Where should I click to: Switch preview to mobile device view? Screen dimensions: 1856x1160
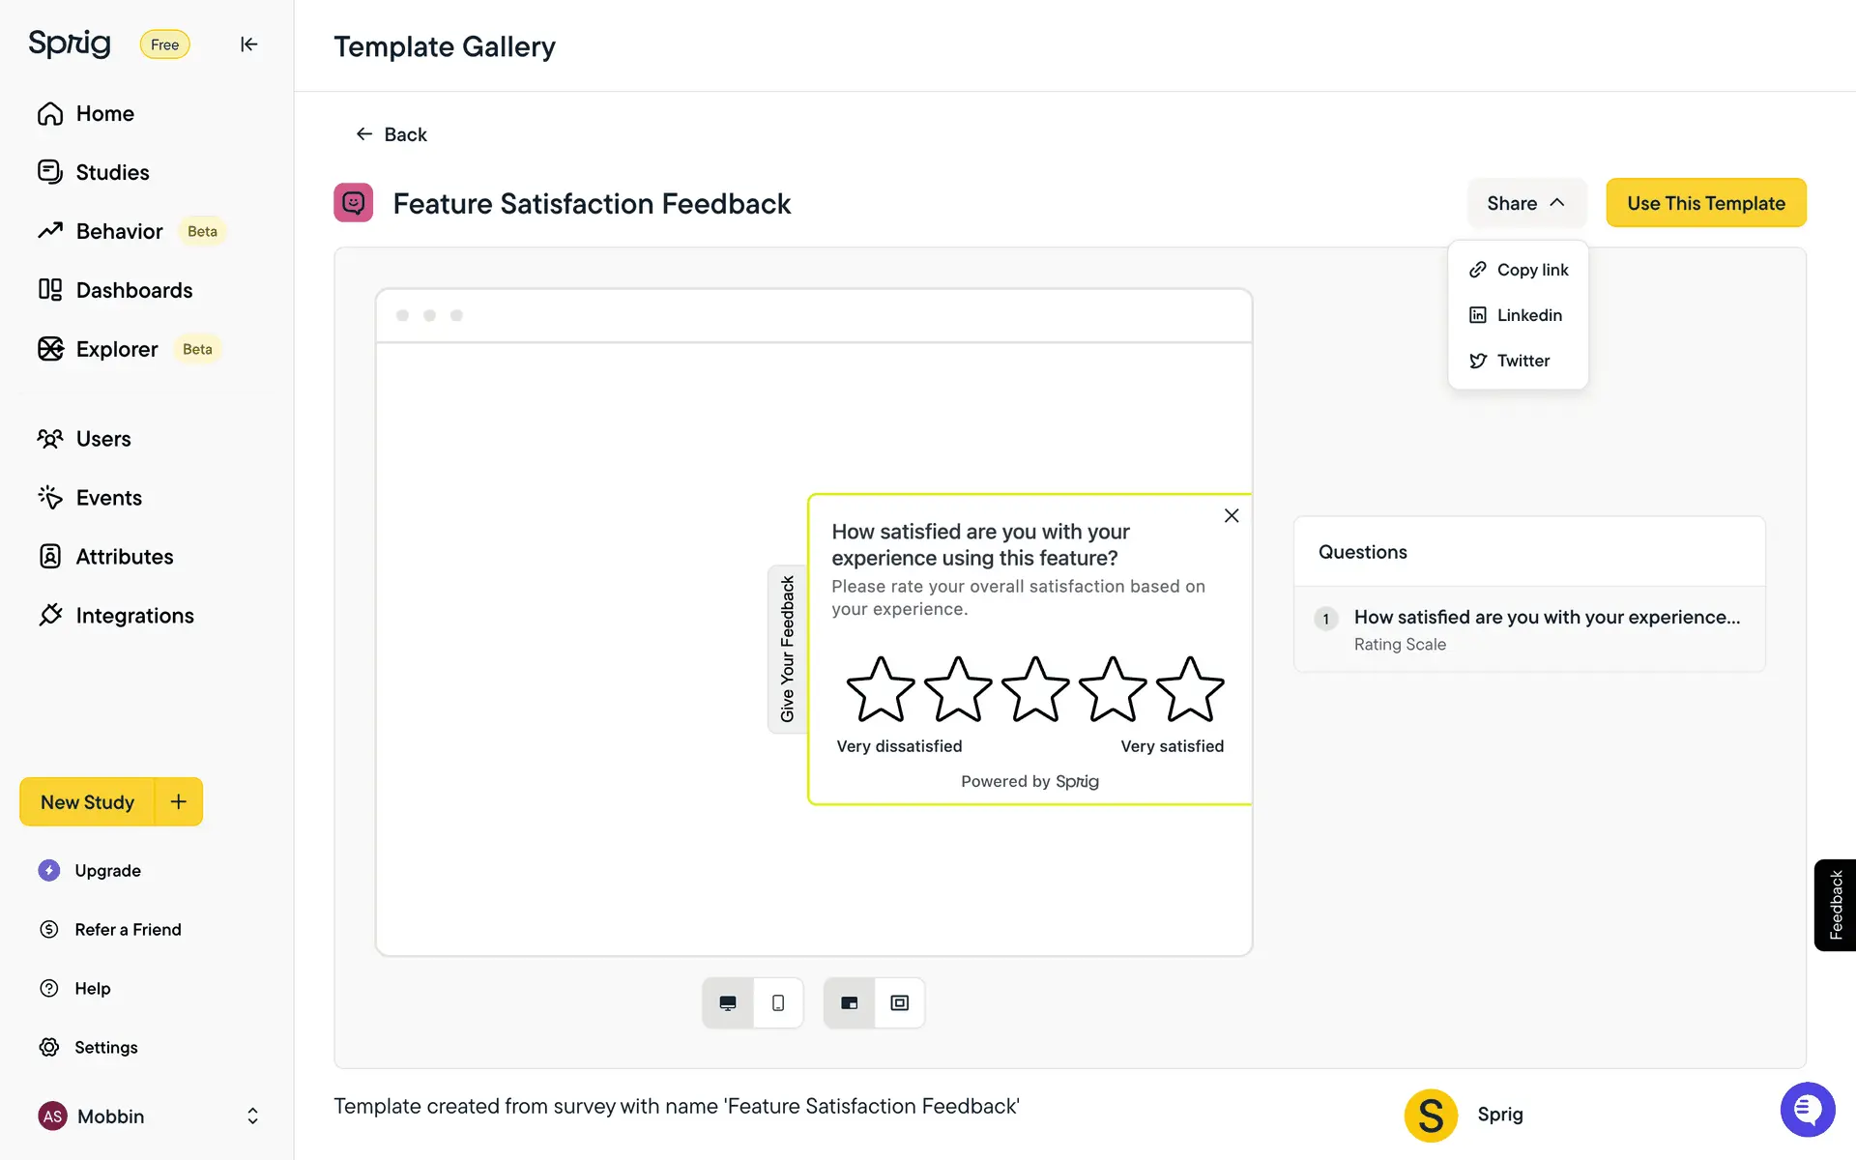778,1003
